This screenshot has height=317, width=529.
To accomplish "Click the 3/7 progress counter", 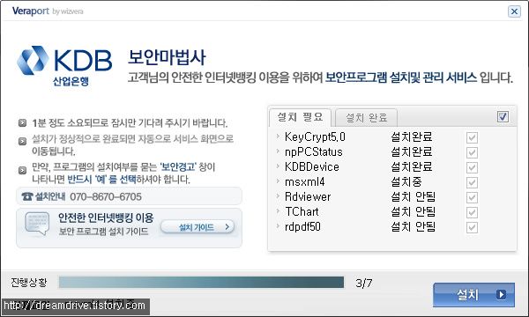I will coord(363,283).
